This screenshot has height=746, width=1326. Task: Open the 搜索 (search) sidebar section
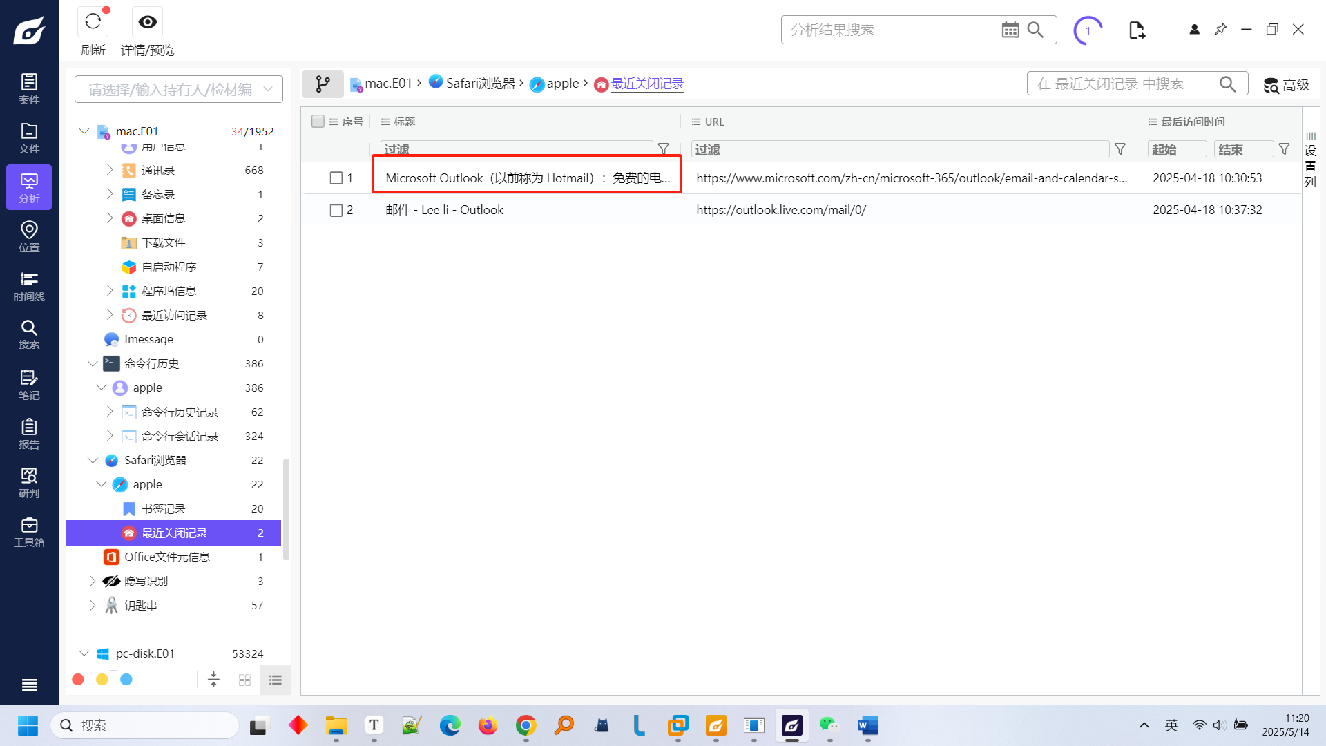[x=29, y=334]
